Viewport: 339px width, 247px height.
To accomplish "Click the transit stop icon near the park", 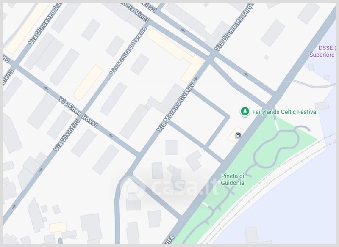I will [238, 135].
